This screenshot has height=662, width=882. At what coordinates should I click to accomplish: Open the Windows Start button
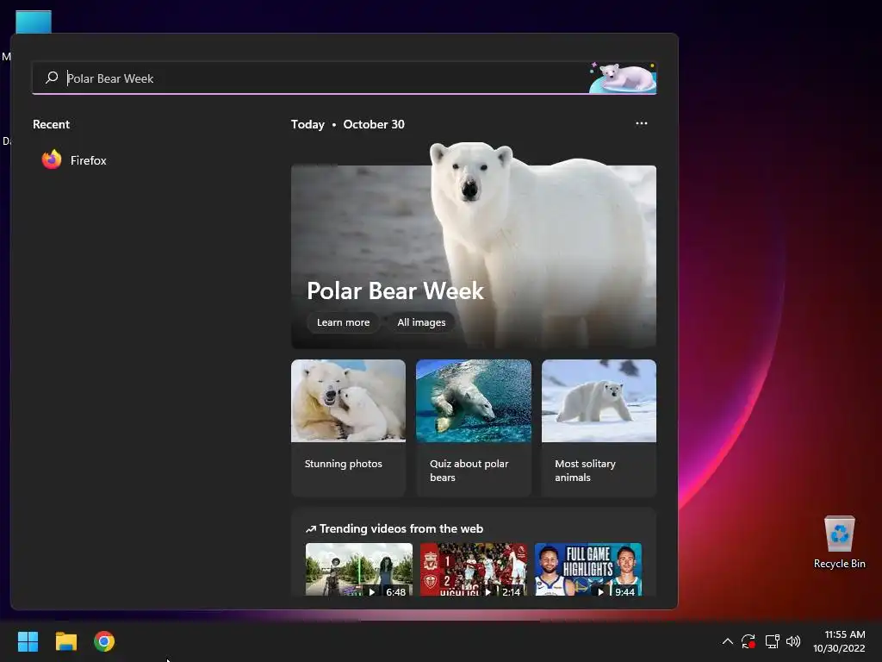point(28,641)
